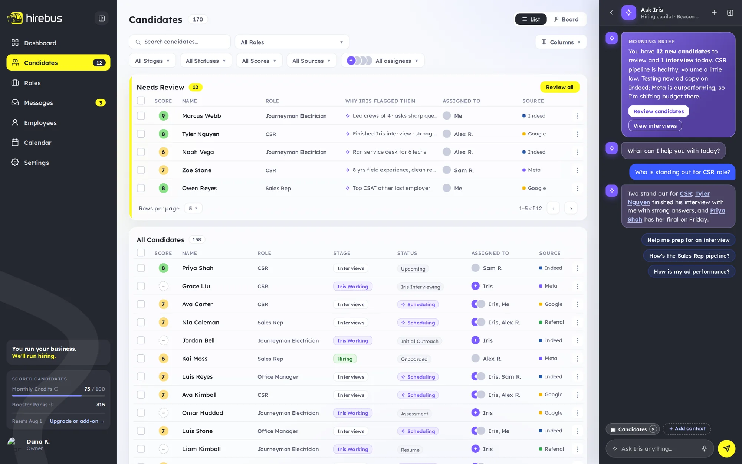The image size is (742, 464).
Task: Open Messages in sidebar
Action: tap(58, 102)
